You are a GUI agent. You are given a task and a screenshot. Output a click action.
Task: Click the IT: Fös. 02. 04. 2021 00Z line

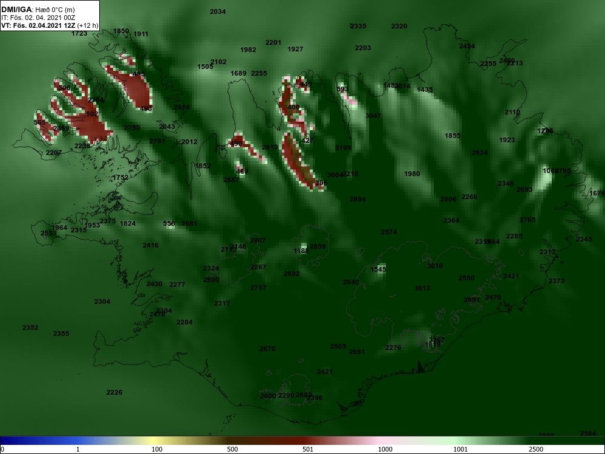tap(38, 18)
